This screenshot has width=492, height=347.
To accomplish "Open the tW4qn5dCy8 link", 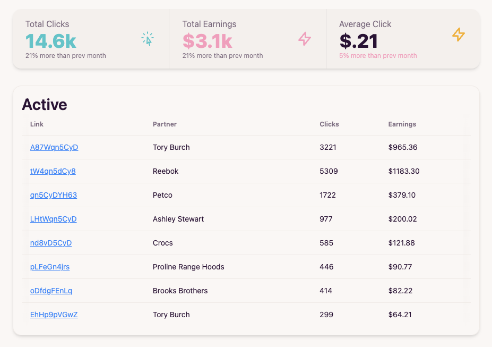I will point(53,171).
